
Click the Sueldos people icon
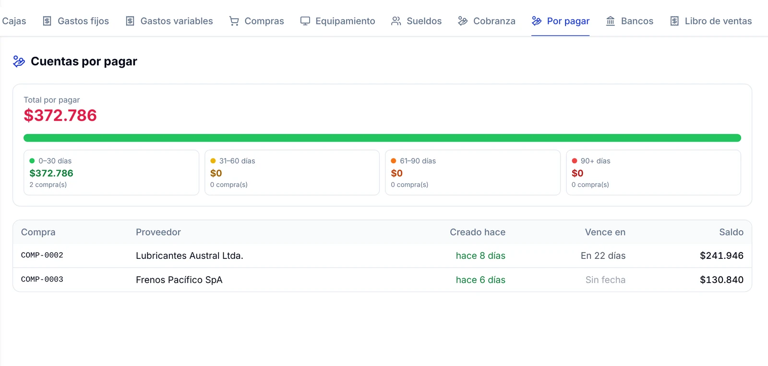396,21
